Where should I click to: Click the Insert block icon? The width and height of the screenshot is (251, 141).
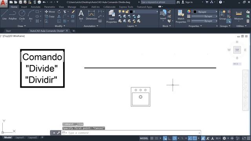163,15
